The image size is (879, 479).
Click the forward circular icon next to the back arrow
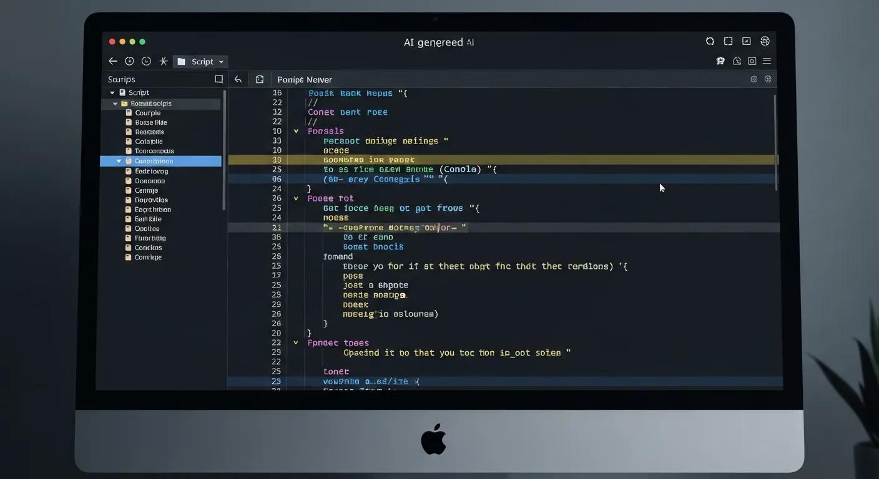(129, 61)
